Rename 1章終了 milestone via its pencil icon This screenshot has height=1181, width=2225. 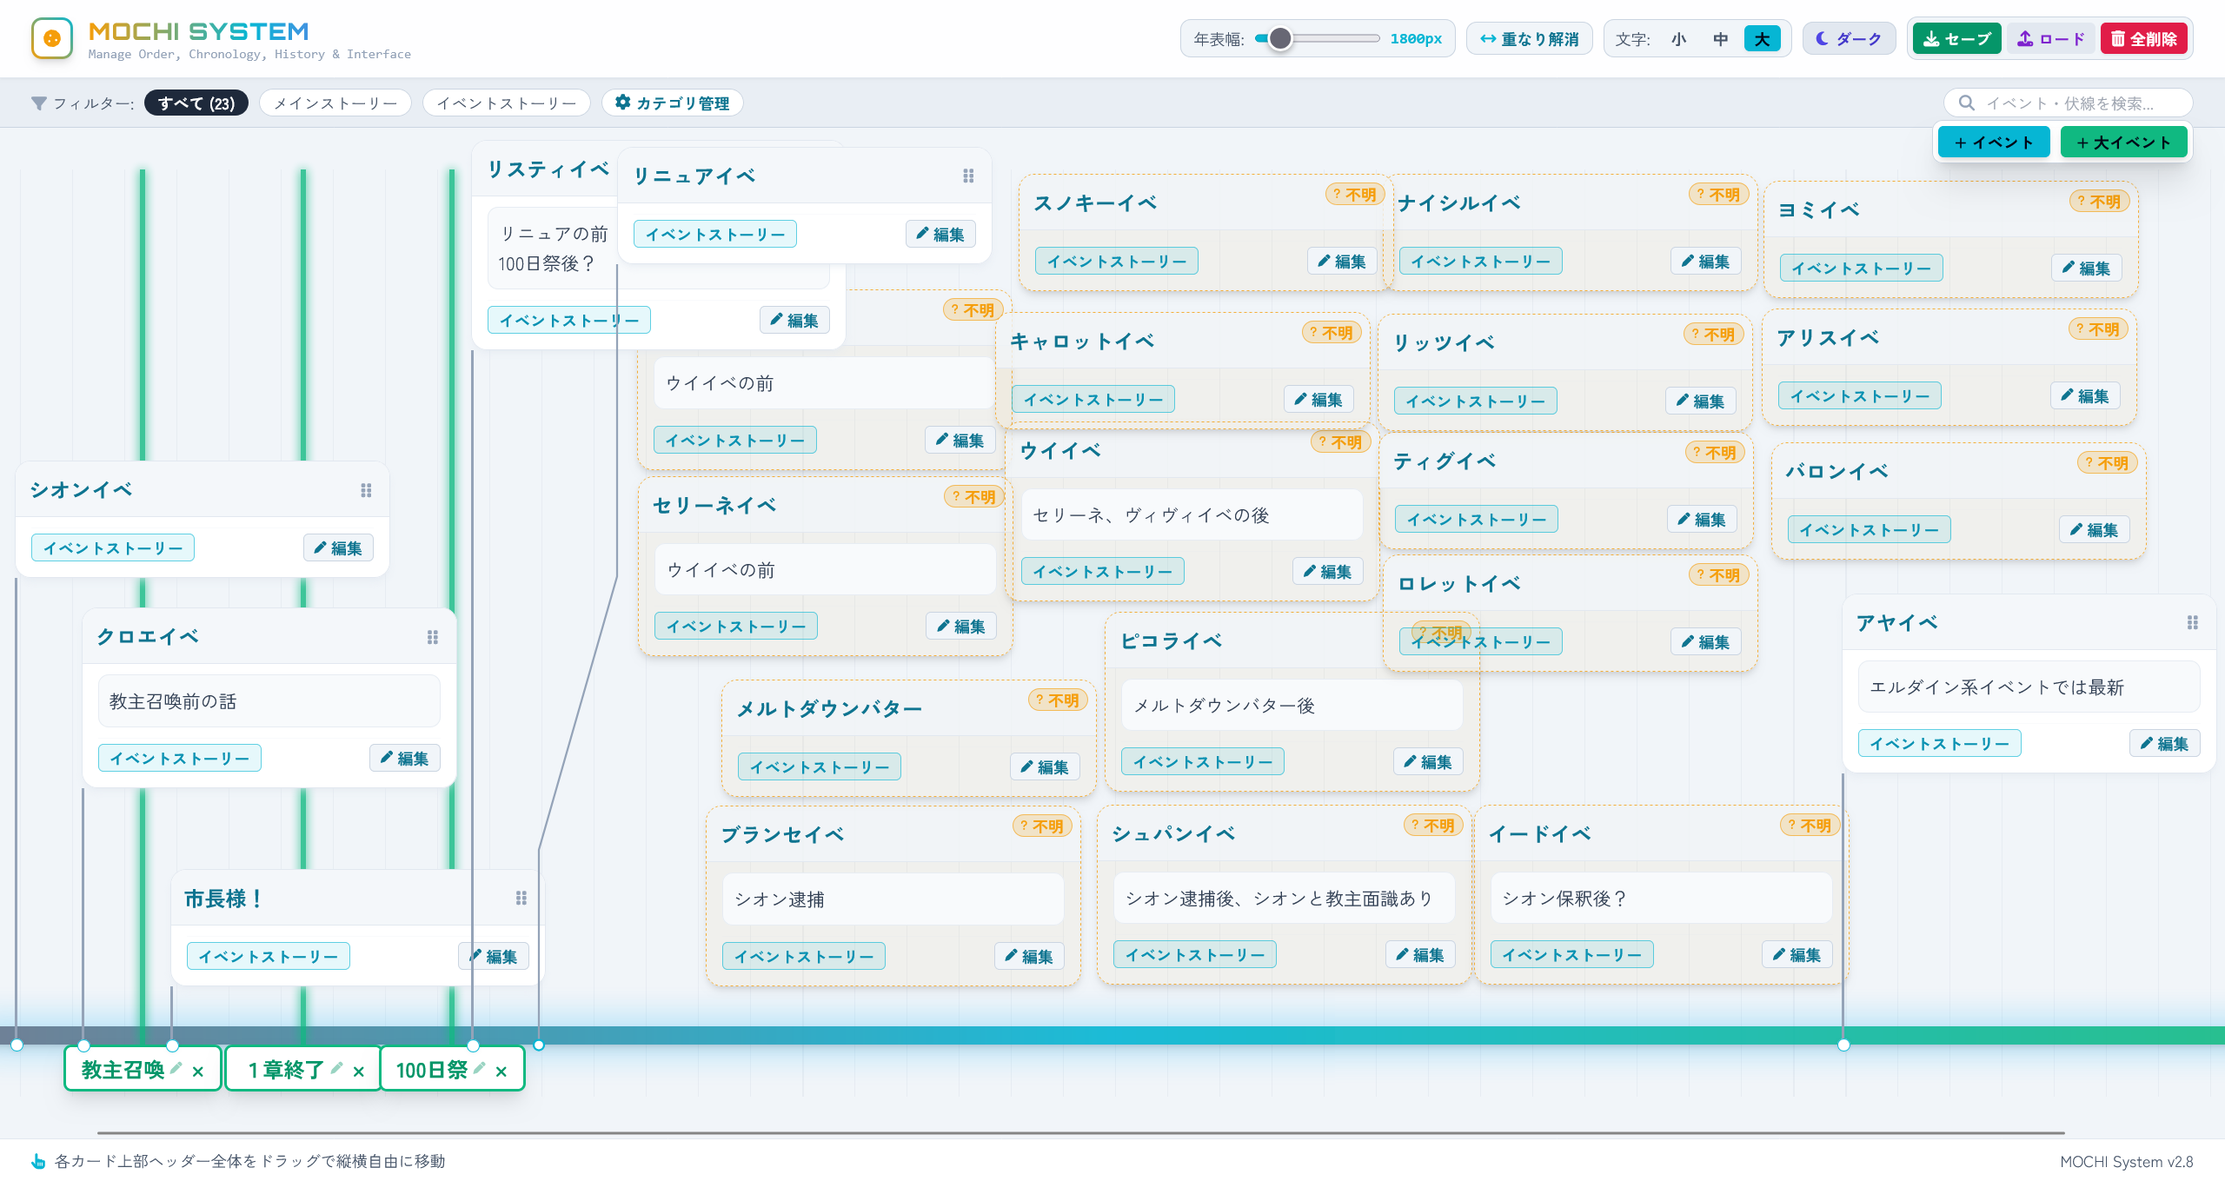tap(337, 1068)
